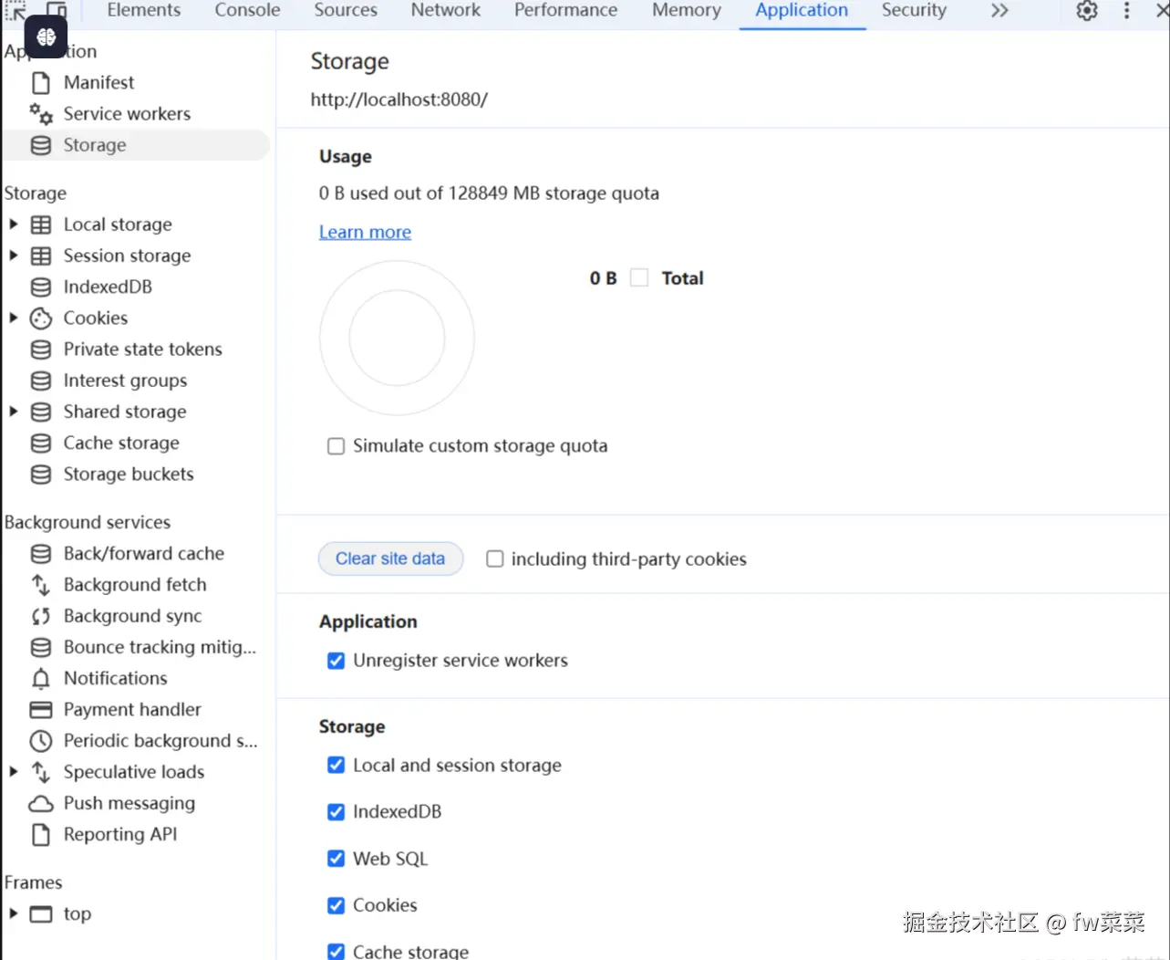1170x960 pixels.
Task: Click the Push messaging cloud icon
Action: (41, 804)
